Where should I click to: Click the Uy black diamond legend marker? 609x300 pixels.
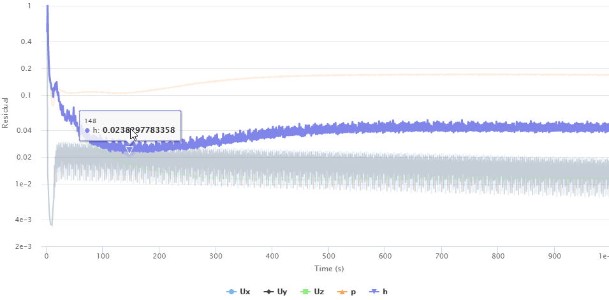coord(268,292)
